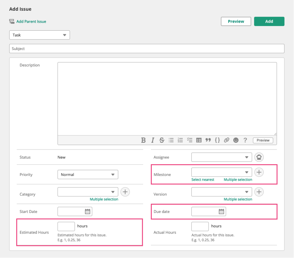Click the description resize handle

pyautogui.click(x=275, y=134)
